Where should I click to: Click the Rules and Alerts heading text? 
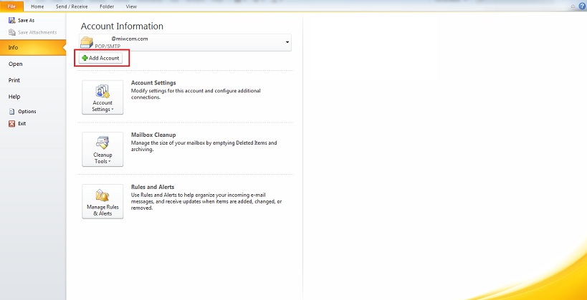153,187
